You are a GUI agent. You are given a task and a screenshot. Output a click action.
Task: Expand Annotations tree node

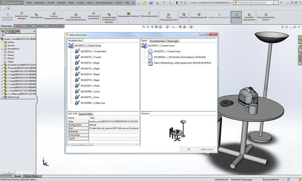coord(2,49)
